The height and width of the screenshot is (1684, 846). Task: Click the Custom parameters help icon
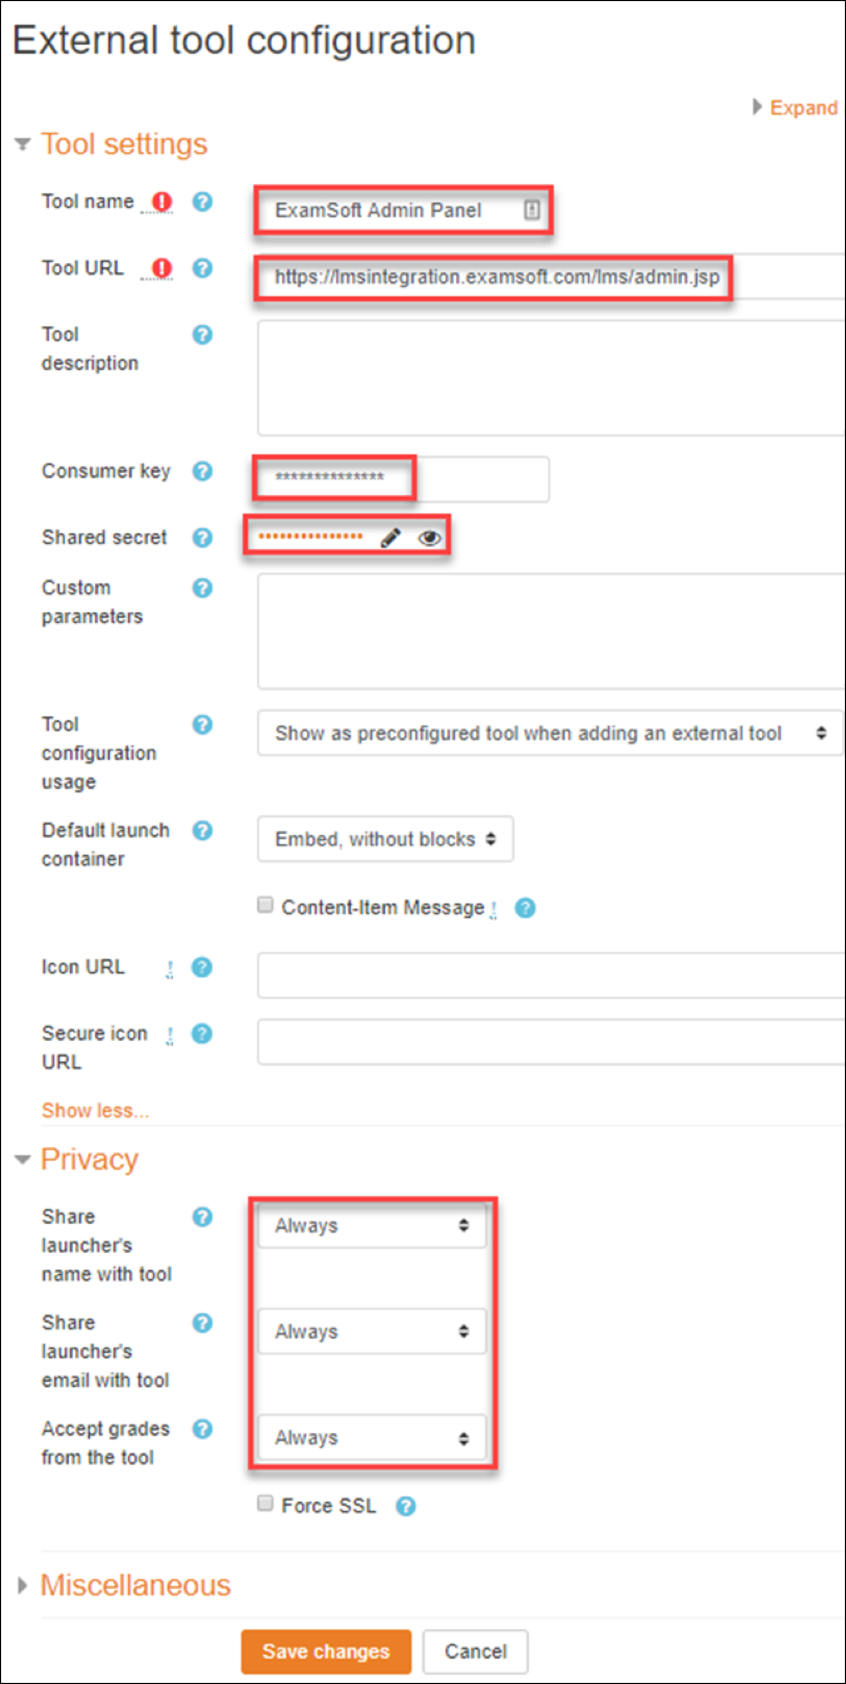click(202, 588)
